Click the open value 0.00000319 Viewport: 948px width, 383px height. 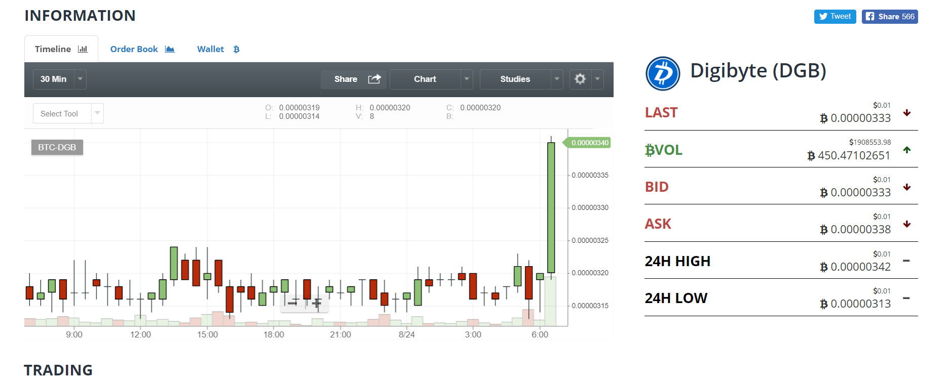pyautogui.click(x=299, y=108)
